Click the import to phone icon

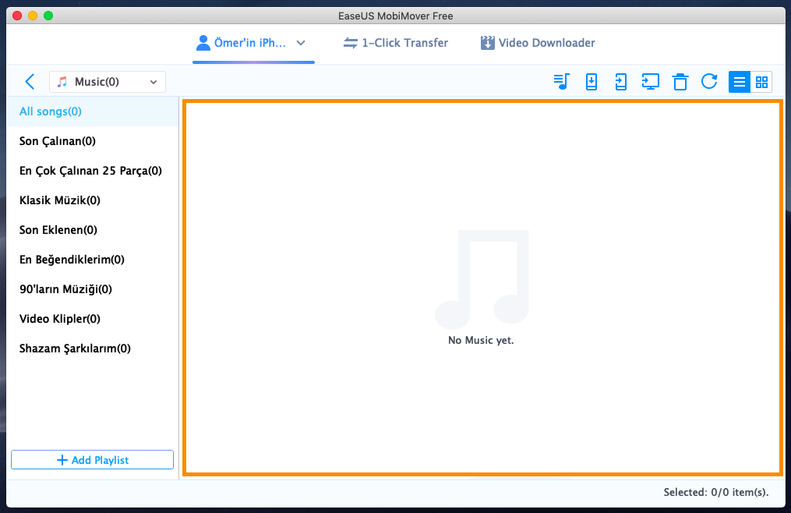click(591, 82)
